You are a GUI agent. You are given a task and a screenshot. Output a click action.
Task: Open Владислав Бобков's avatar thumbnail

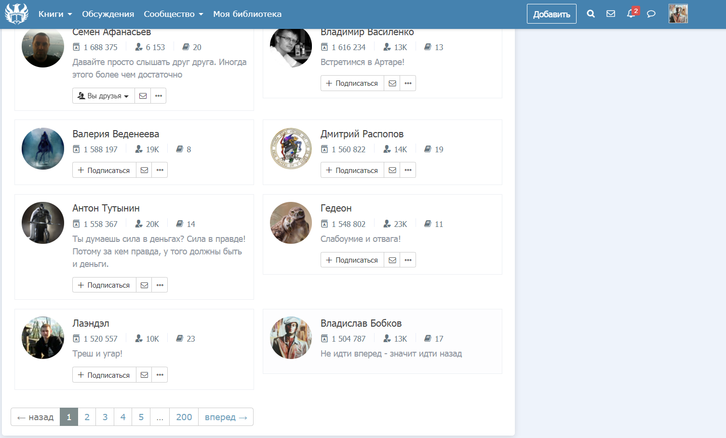click(x=291, y=338)
